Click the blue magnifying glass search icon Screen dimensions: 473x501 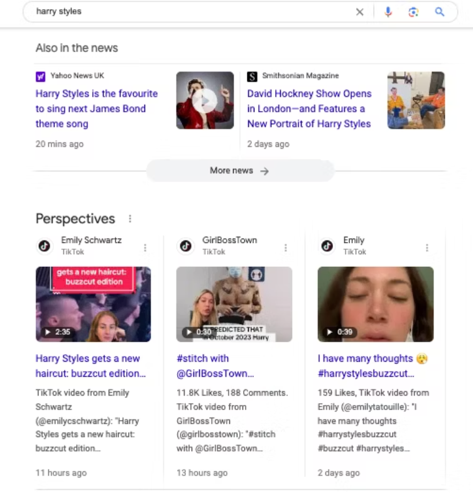(x=440, y=12)
